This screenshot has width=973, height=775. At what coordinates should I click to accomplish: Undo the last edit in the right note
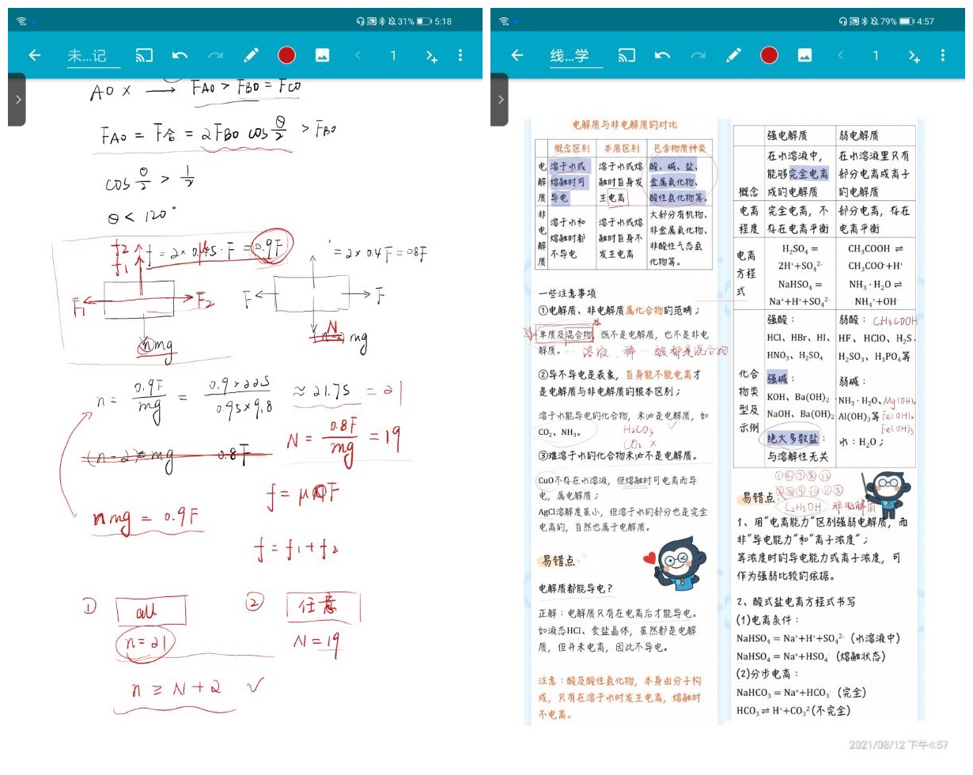click(x=664, y=55)
